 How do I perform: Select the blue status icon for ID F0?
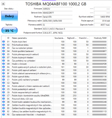tap(4, 114)
